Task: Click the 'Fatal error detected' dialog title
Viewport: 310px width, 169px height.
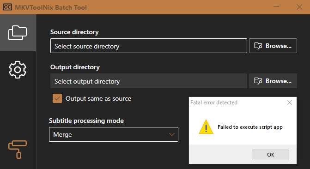Action: pos(214,103)
